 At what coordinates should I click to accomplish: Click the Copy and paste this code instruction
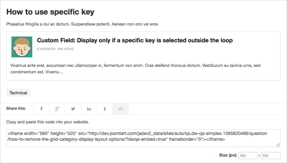[48, 122]
